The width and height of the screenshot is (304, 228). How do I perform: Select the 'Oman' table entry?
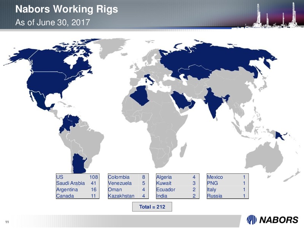[115, 190]
